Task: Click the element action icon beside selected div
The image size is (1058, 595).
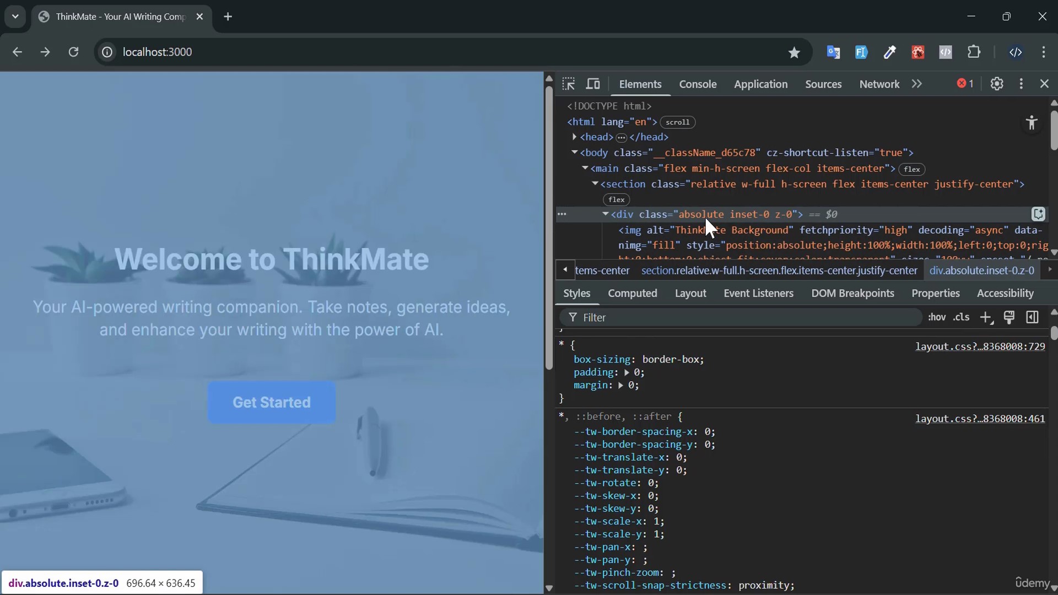Action: (x=1038, y=214)
